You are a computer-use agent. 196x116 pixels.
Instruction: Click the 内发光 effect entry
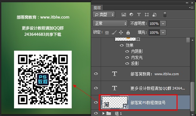click(x=137, y=57)
